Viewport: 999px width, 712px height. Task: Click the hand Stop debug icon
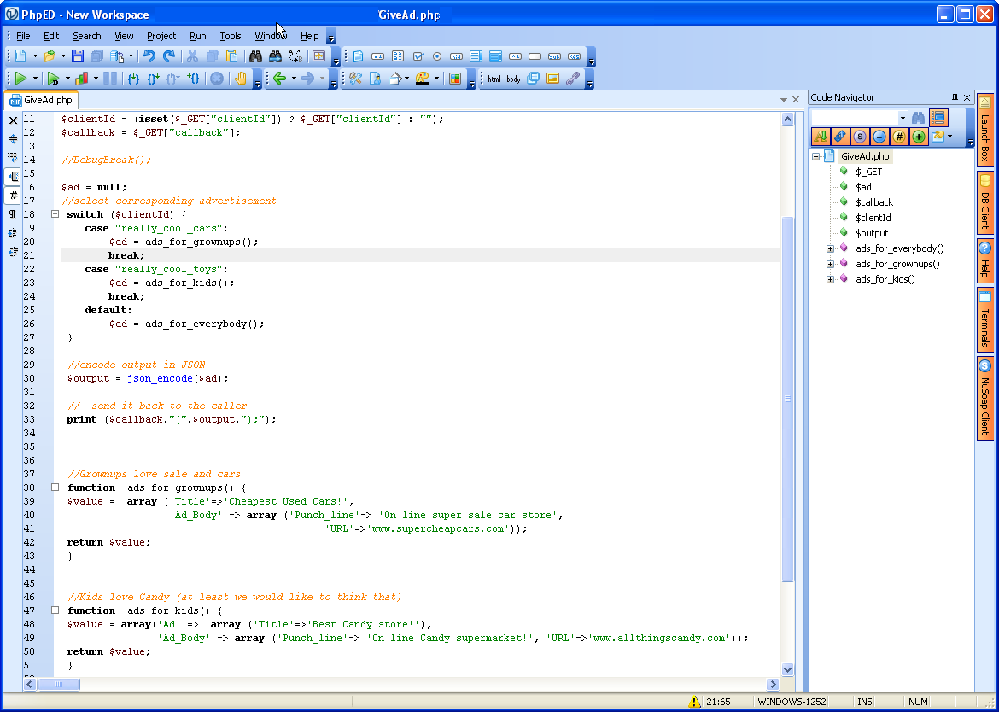(240, 79)
